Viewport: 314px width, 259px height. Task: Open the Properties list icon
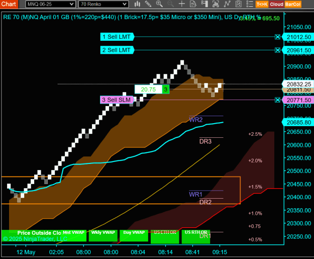click(x=250, y=4)
